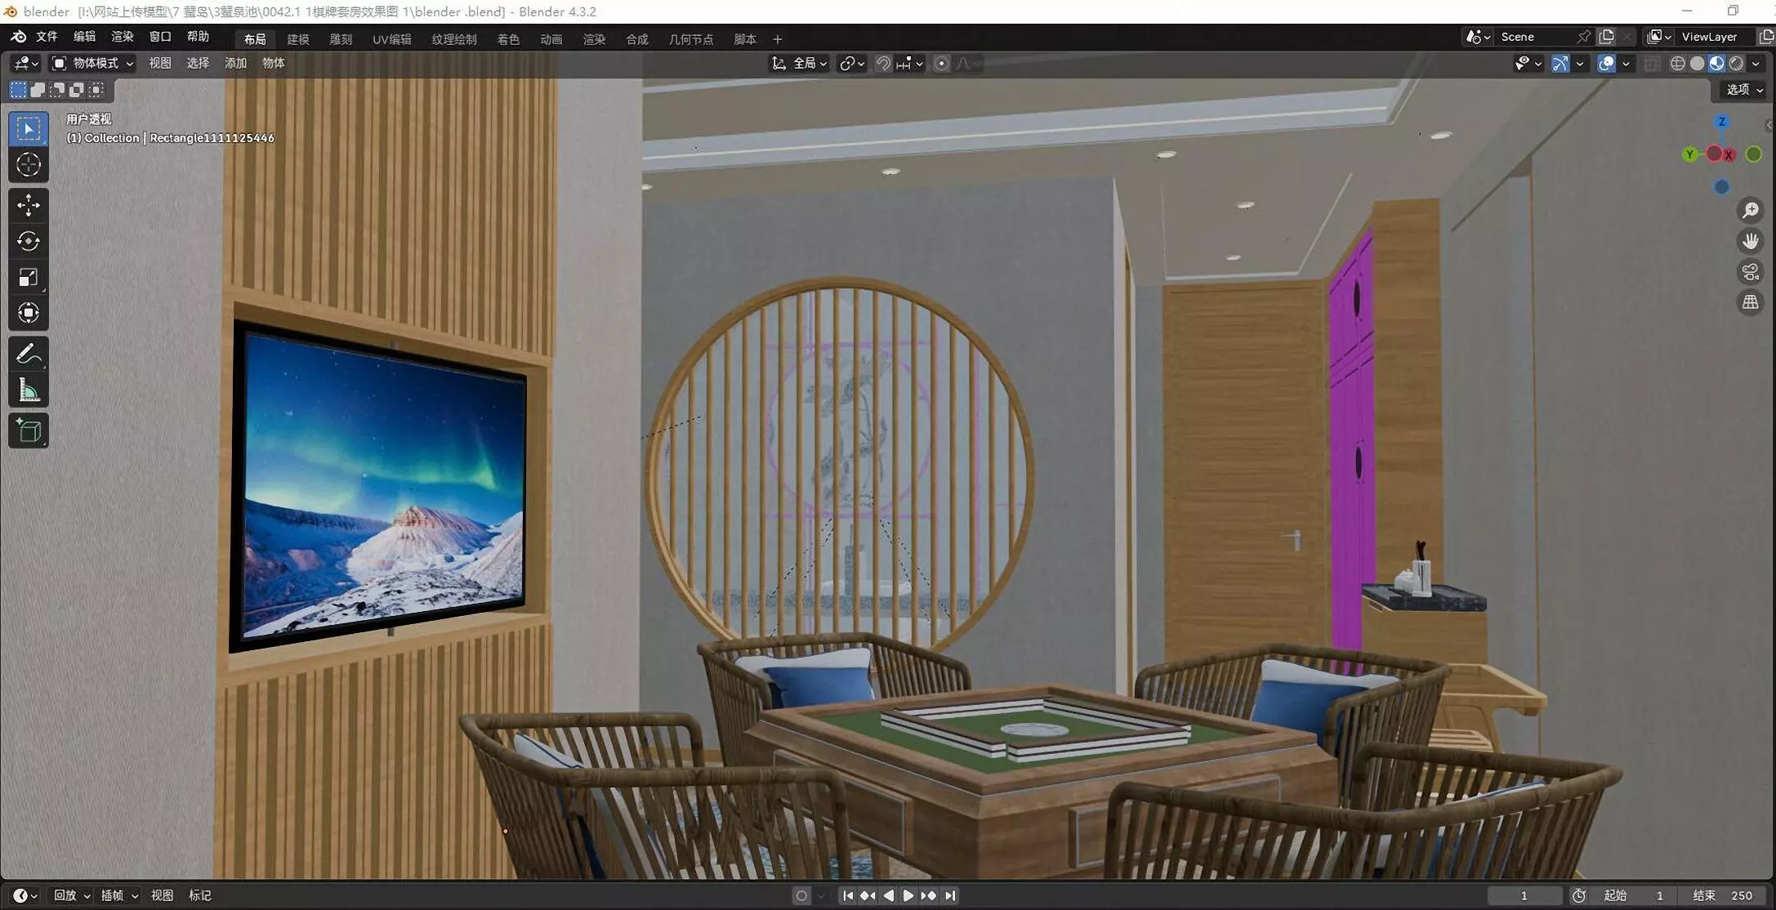Open the 添加 menu in viewport header
The height and width of the screenshot is (910, 1776).
[235, 64]
